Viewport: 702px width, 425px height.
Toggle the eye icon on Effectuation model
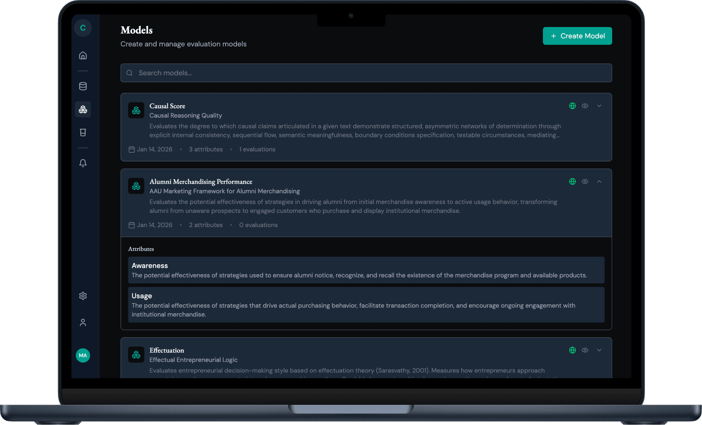click(585, 350)
